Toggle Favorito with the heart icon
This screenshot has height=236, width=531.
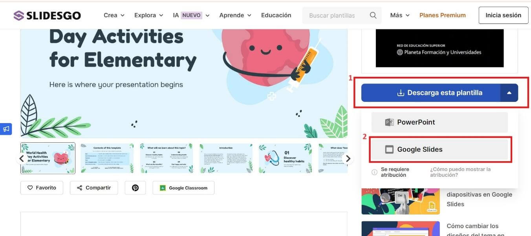click(x=42, y=187)
